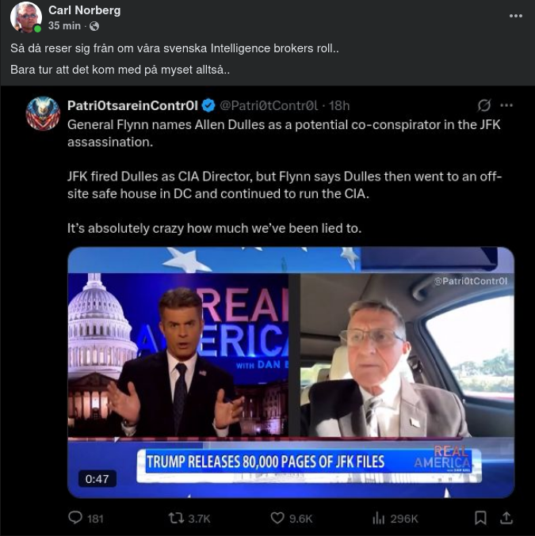Reply to the tweet with 181 comments
This screenshot has width=535, height=536.
(86, 518)
